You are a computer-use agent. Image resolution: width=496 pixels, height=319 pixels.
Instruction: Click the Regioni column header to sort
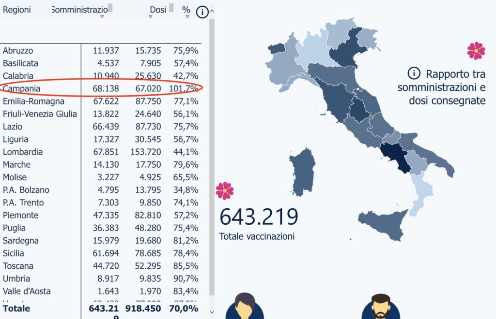pyautogui.click(x=16, y=9)
